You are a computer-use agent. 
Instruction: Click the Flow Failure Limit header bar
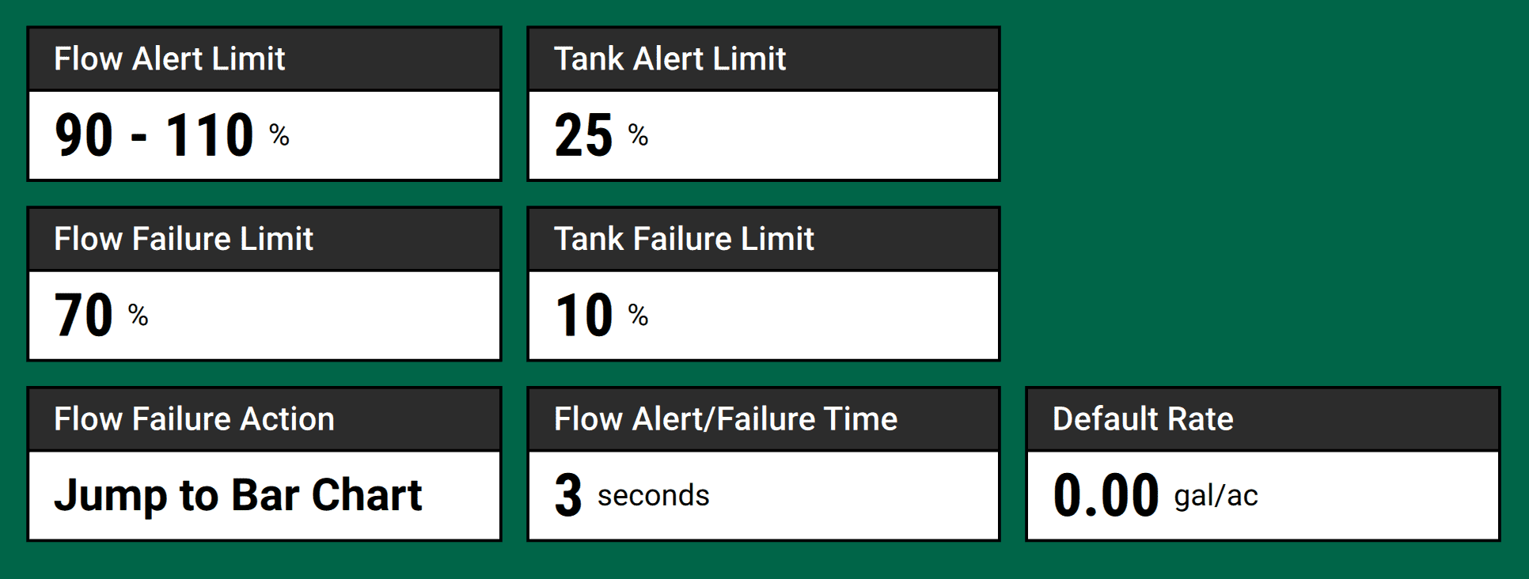264,238
